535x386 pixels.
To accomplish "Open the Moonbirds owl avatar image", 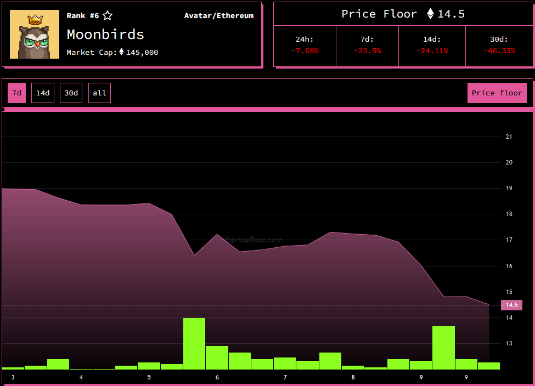I will tap(35, 34).
